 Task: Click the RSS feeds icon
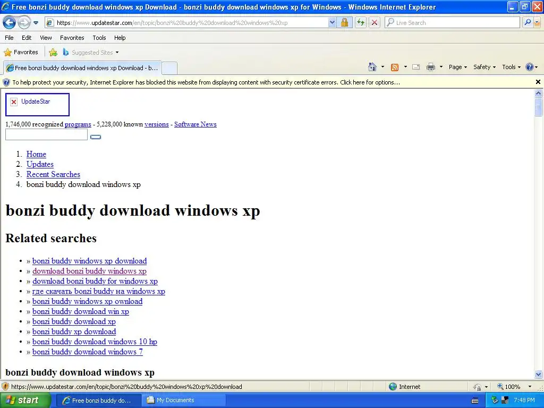(x=395, y=67)
